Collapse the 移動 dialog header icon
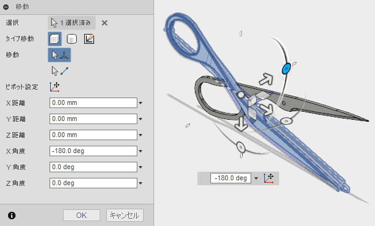This screenshot has height=226, width=375. 6,7
